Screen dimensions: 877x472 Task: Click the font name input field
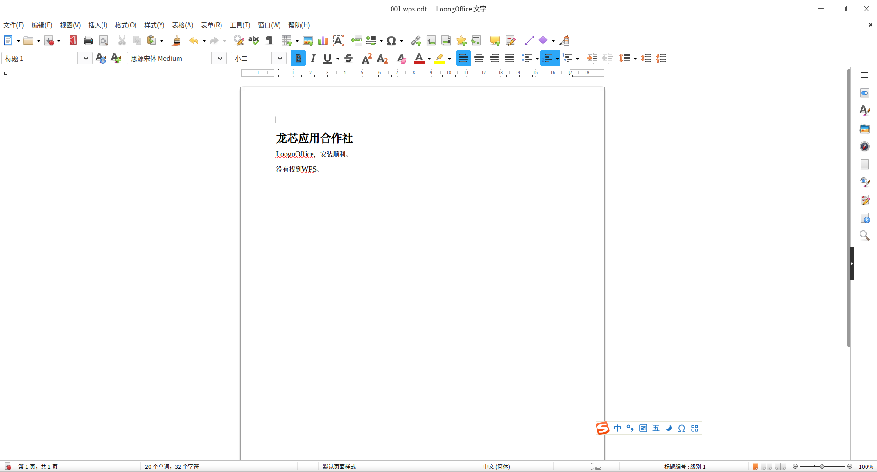pyautogui.click(x=170, y=58)
